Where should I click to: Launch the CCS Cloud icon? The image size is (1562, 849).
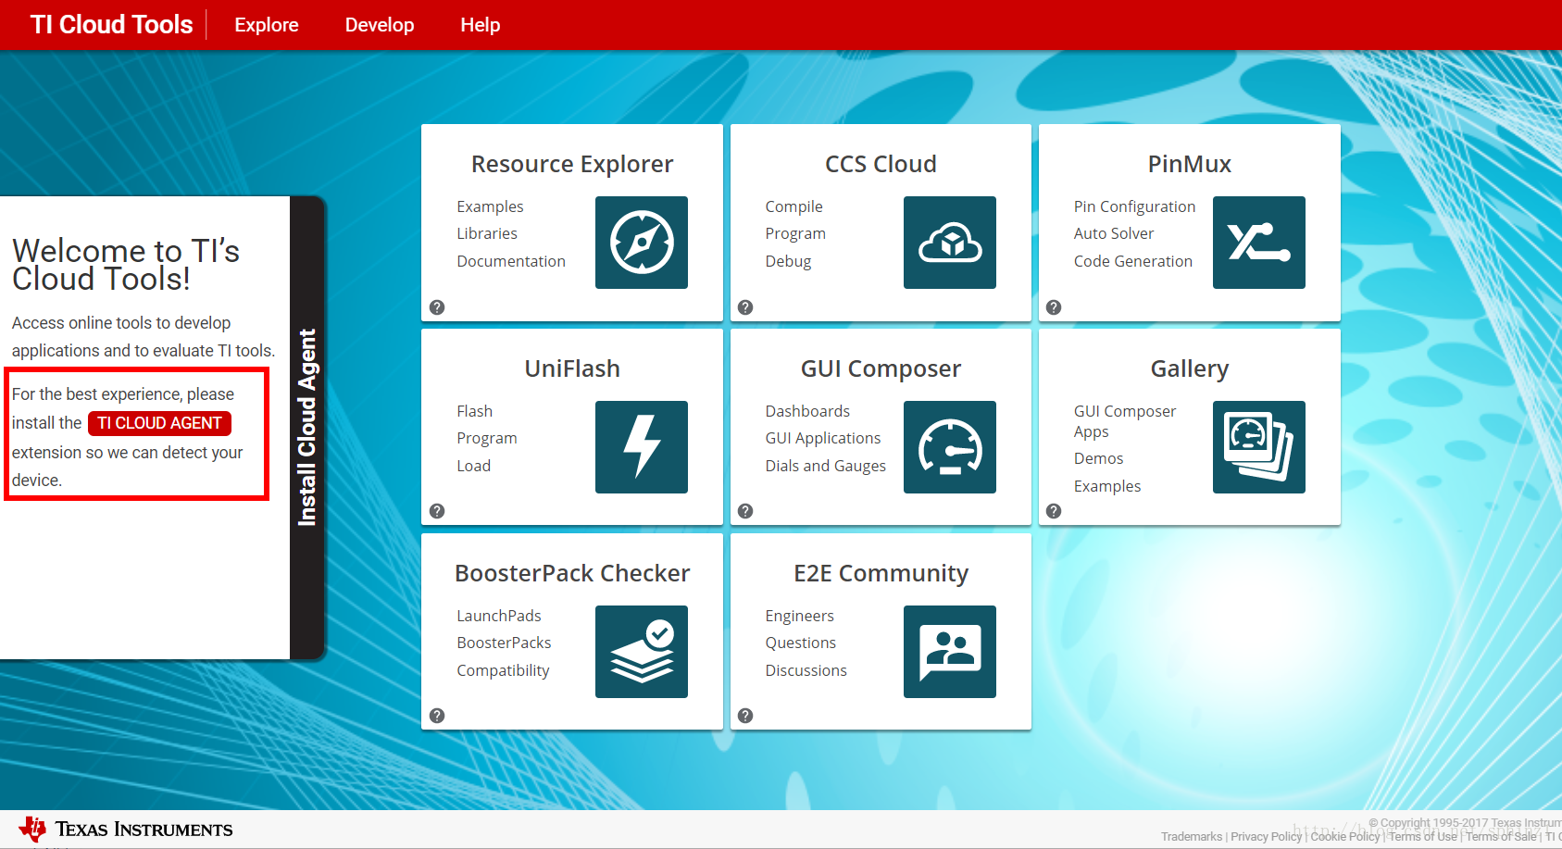click(x=950, y=243)
